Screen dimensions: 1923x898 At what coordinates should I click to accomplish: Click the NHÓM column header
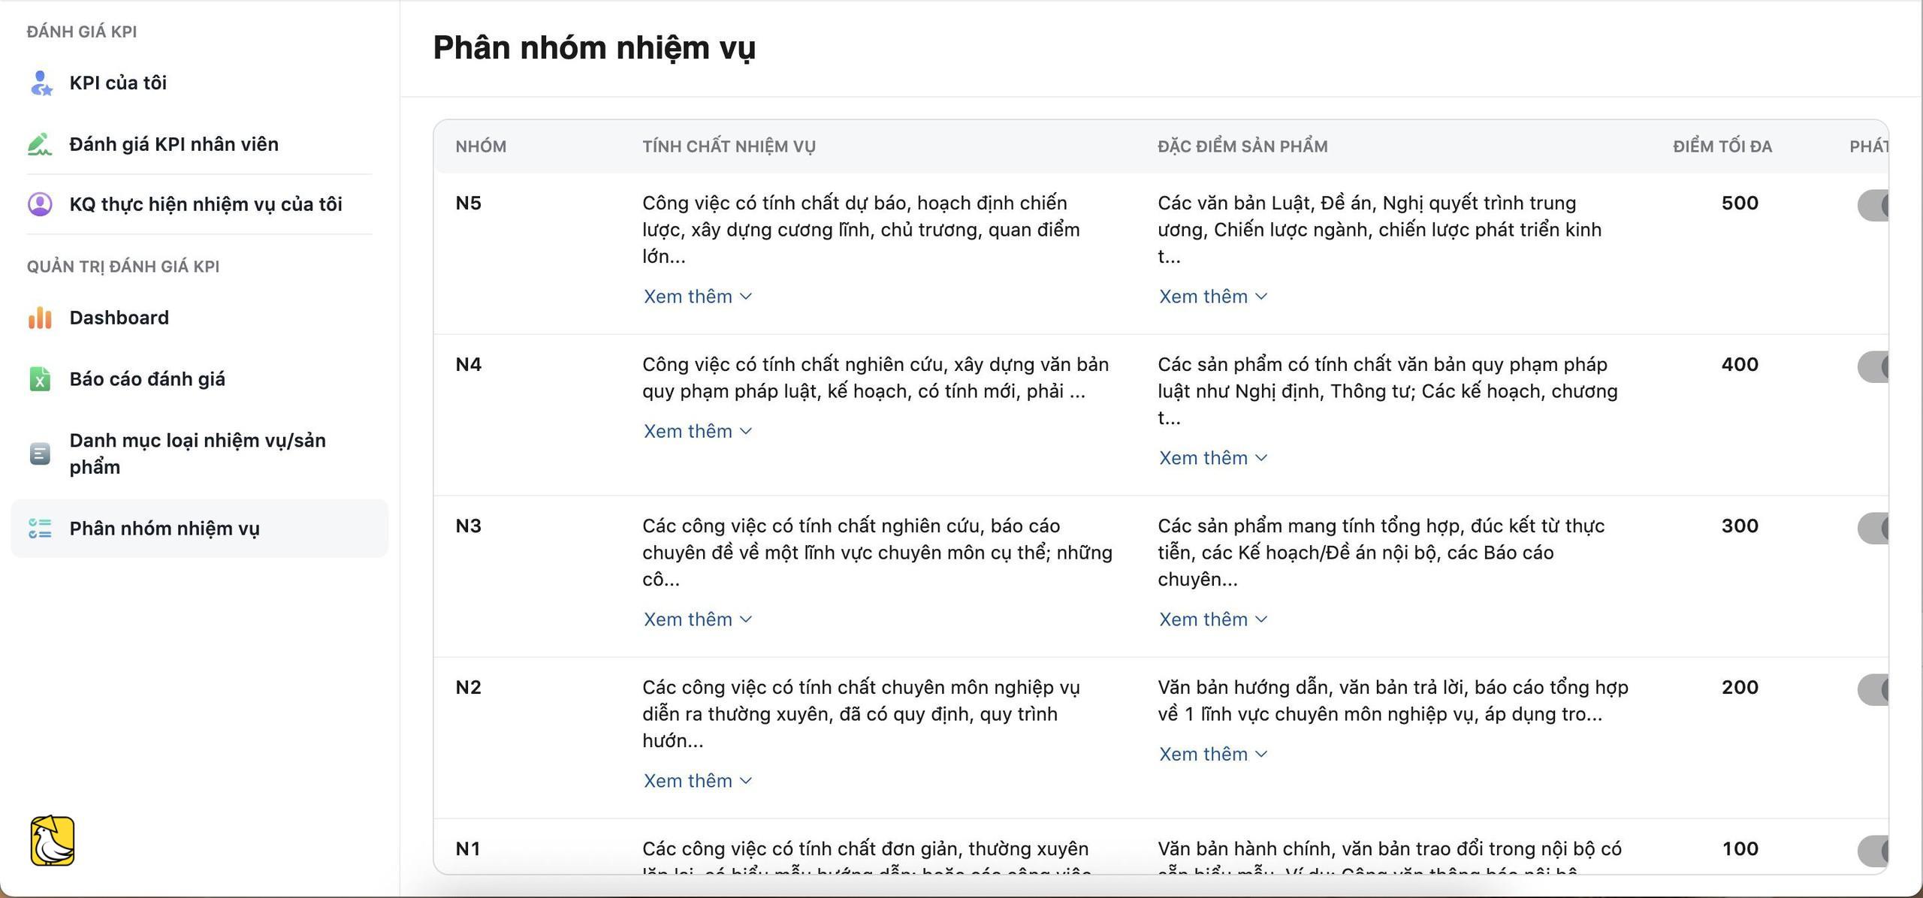(481, 146)
